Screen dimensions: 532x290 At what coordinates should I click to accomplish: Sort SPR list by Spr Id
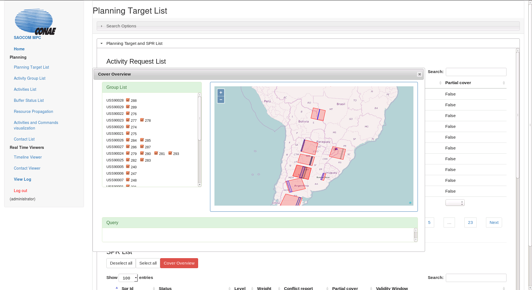(x=127, y=288)
